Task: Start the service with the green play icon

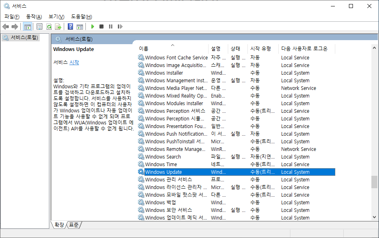Action: coord(92,26)
